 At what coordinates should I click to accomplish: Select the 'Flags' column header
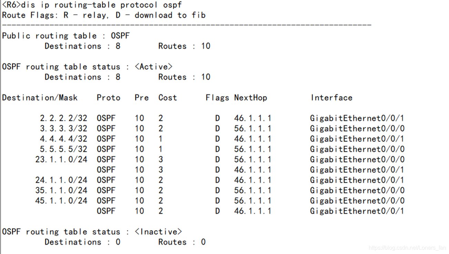217,98
